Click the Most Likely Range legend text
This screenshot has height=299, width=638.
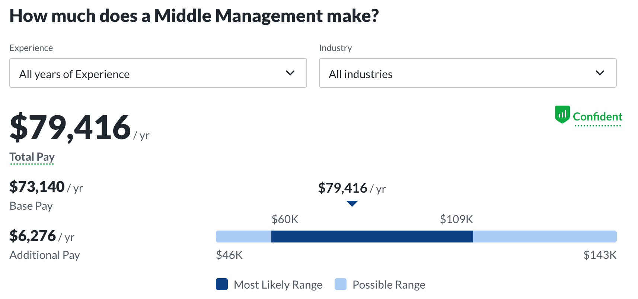pos(278,284)
